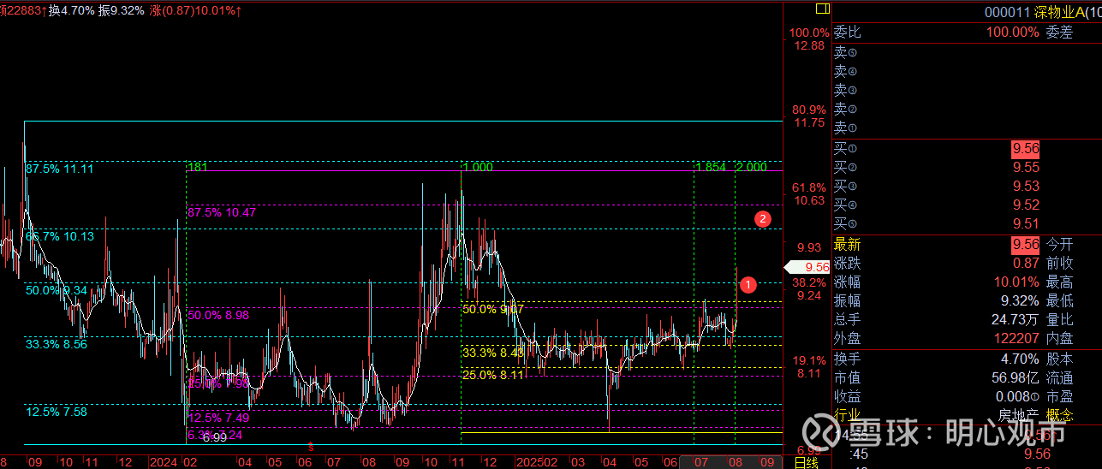Image resolution: width=1102 pixels, height=469 pixels.
Task: Click the 9.56 current price flag on axis
Action: (x=808, y=267)
